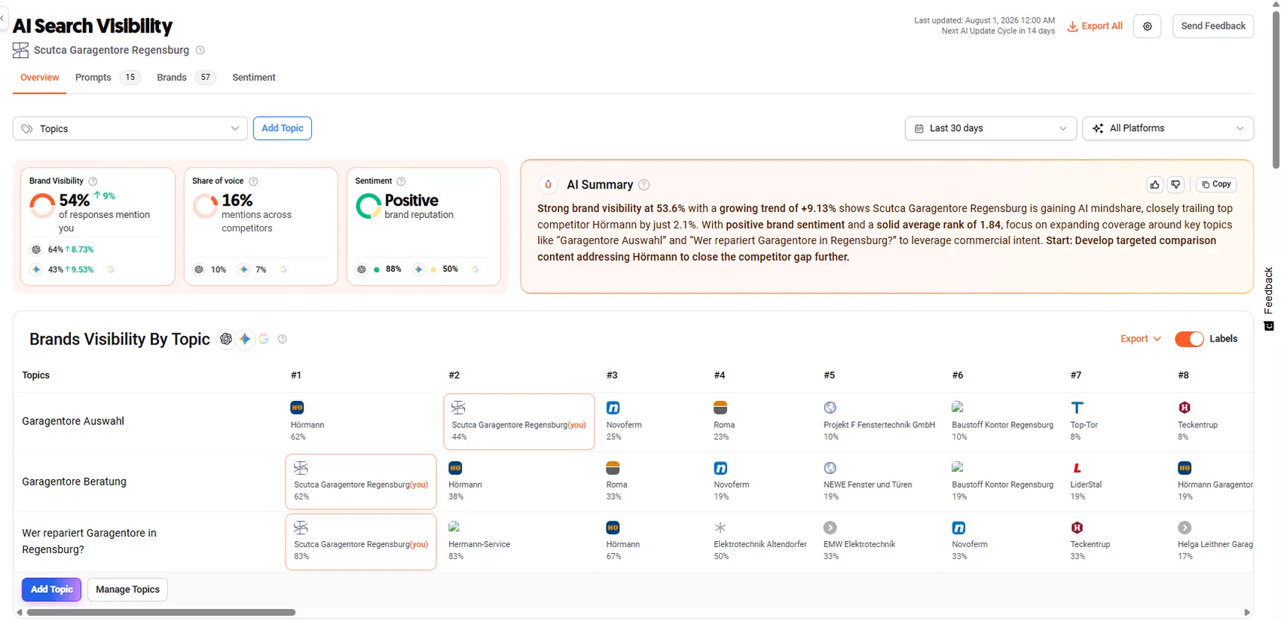Toggle the Labels switch off
Viewport: 1281px width, 621px height.
click(x=1189, y=339)
